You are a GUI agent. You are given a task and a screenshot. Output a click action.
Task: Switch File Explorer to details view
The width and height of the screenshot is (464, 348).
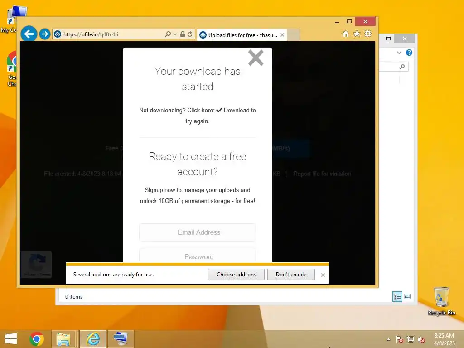pyautogui.click(x=397, y=296)
